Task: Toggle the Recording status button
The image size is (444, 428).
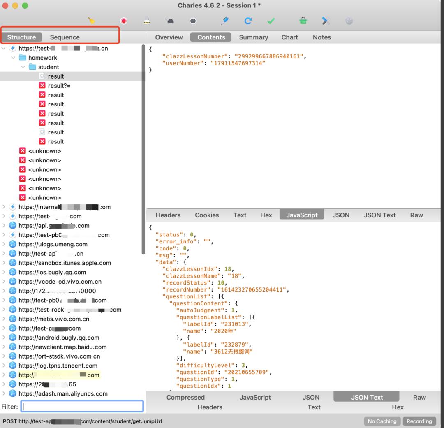Action: 419,421
